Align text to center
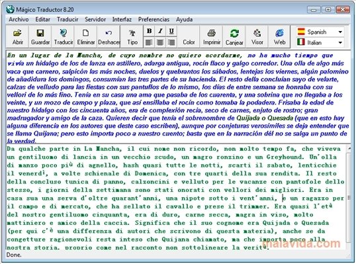 160,42
